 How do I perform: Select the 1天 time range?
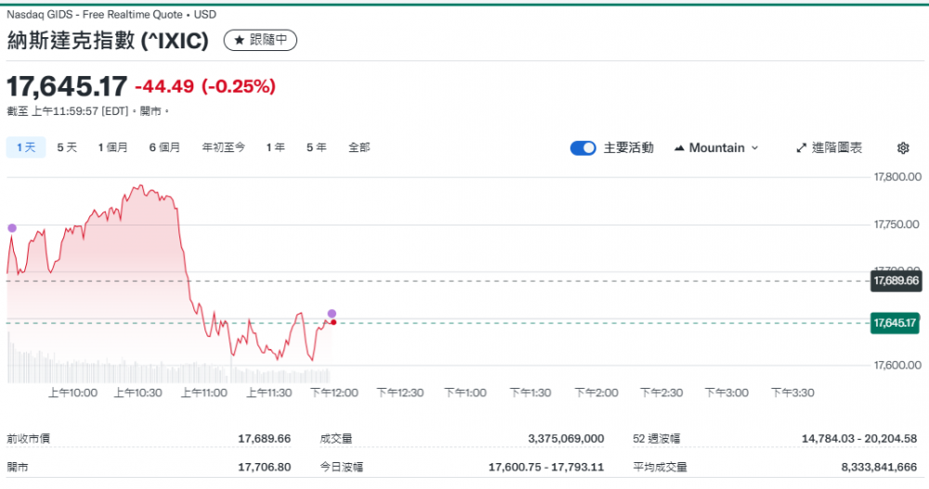(25, 148)
